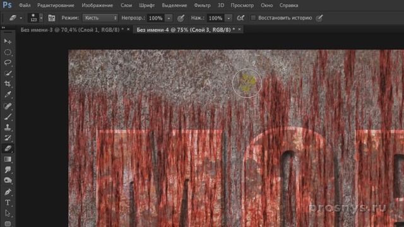Open the Просмотр menu

[242, 5]
